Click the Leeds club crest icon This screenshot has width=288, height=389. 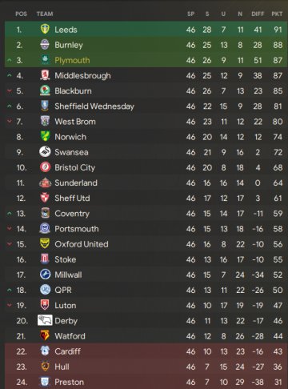coord(45,29)
